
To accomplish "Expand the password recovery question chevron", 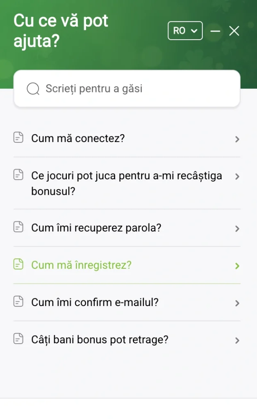I will (237, 228).
